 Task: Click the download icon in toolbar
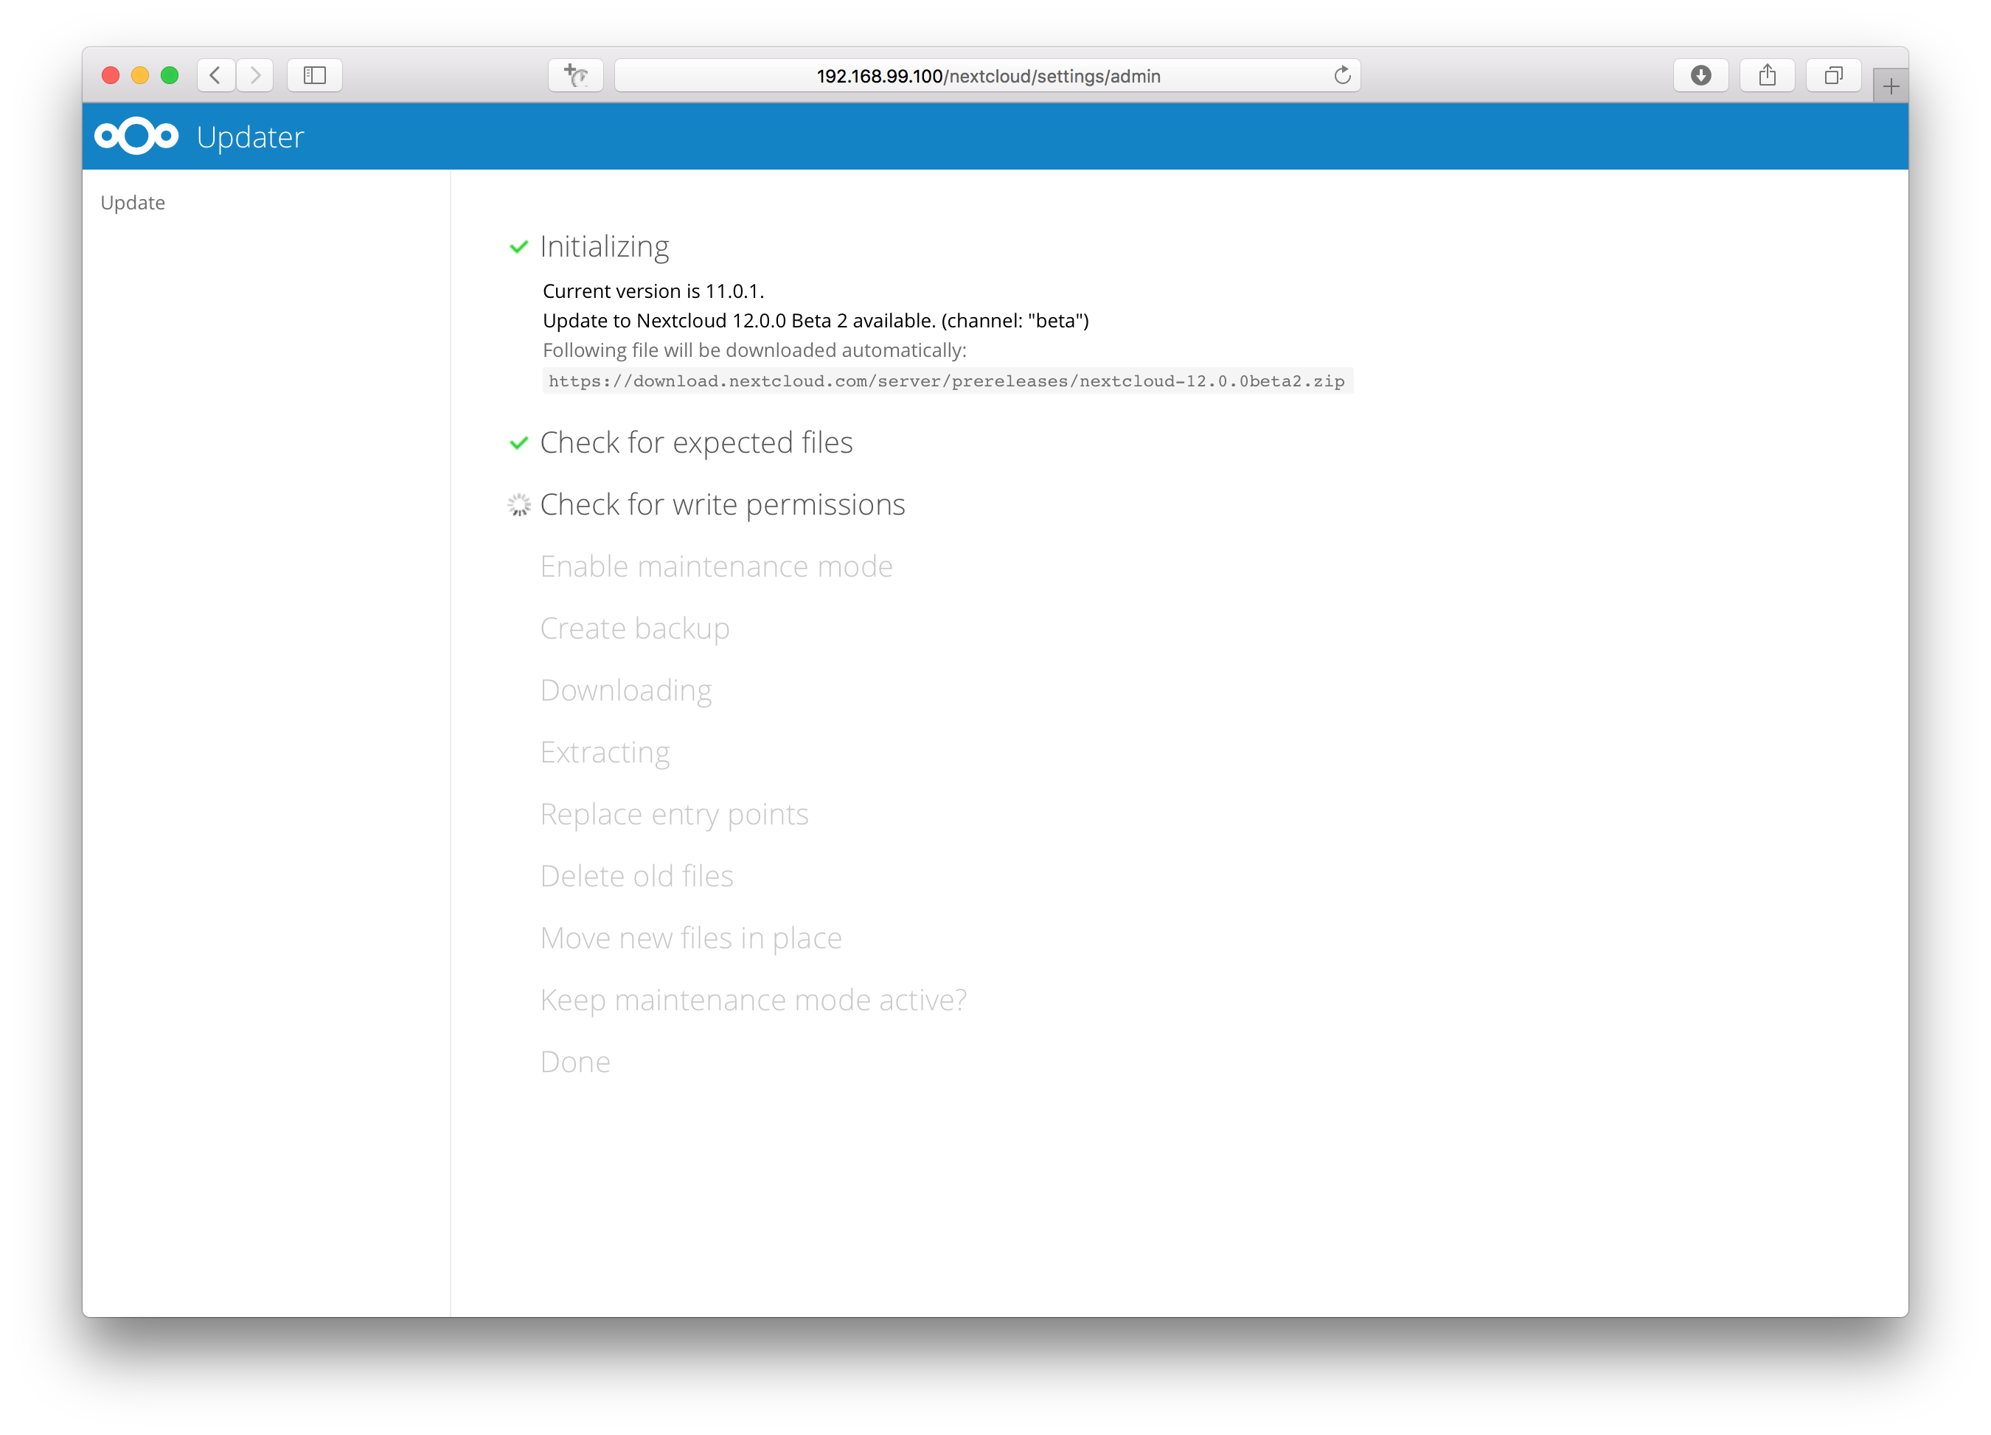point(1700,74)
